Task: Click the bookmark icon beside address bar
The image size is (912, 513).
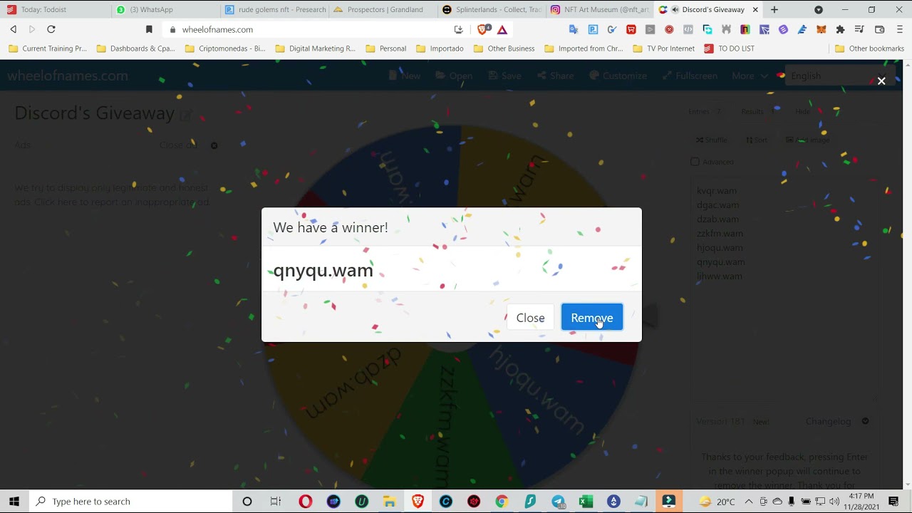Action: point(149,29)
